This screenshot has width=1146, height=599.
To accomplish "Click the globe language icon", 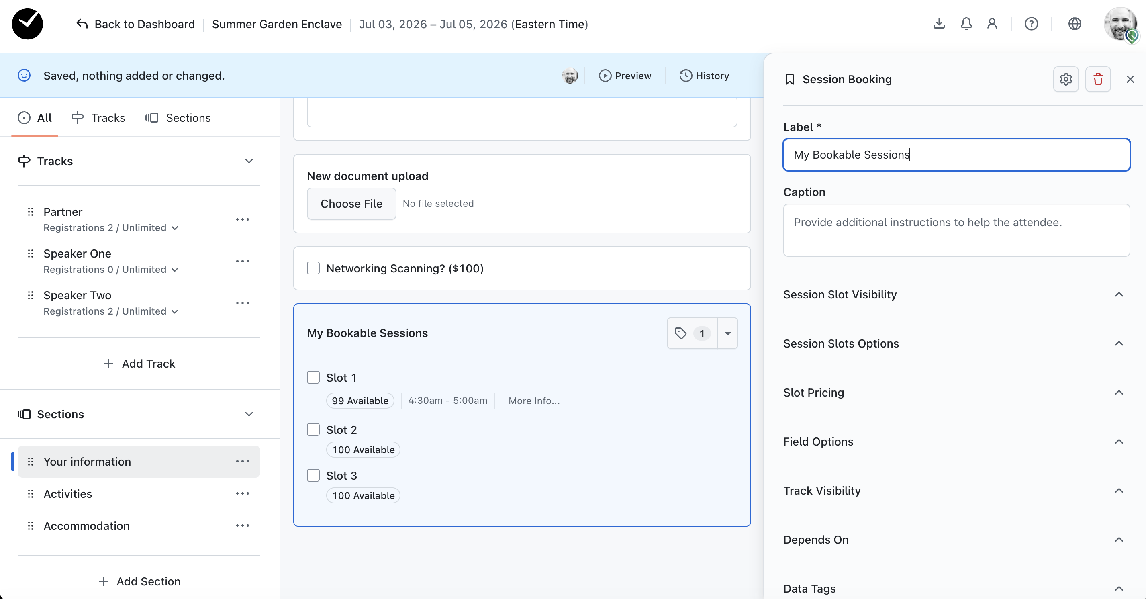I will point(1075,24).
